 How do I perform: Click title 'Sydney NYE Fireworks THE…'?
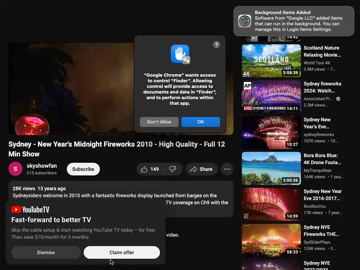click(x=321, y=231)
